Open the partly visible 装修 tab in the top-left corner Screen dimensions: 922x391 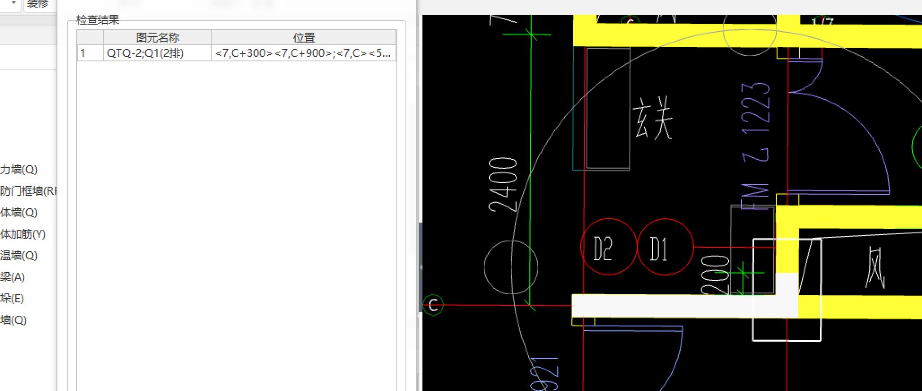click(38, 4)
